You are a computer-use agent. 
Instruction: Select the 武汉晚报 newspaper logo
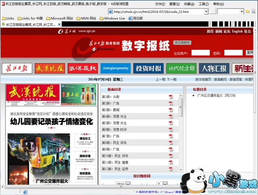(x=50, y=68)
